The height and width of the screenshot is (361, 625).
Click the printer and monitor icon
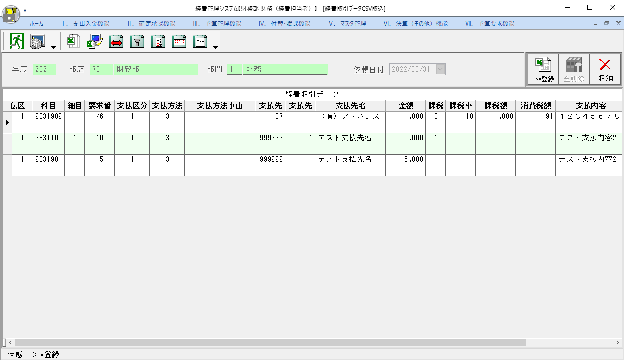coord(38,42)
